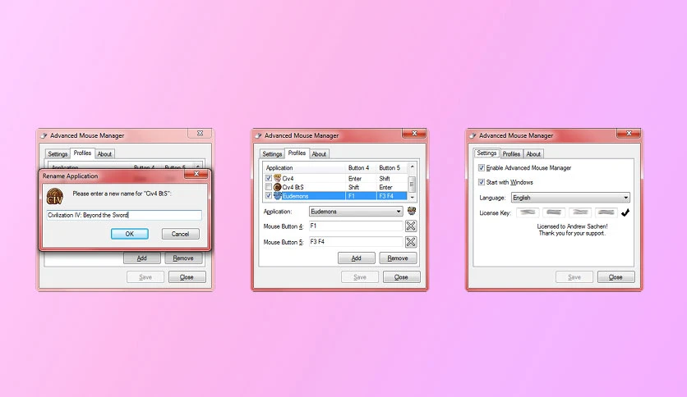Open About tab in middle window
Image resolution: width=687 pixels, height=397 pixels.
[319, 154]
